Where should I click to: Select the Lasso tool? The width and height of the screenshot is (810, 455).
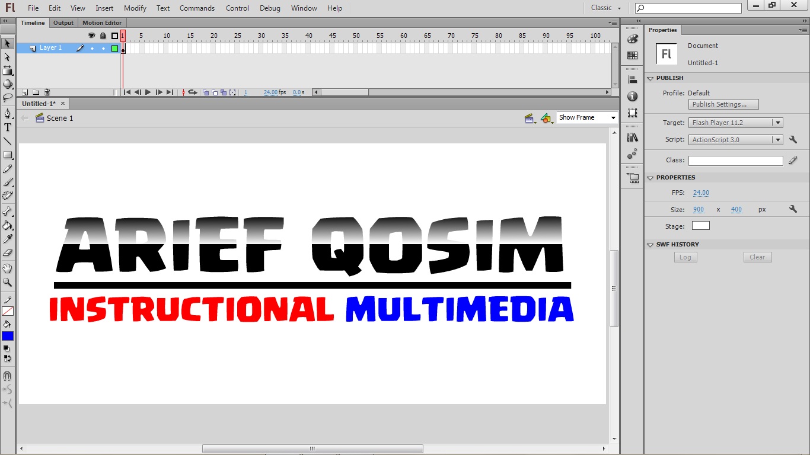(8, 98)
